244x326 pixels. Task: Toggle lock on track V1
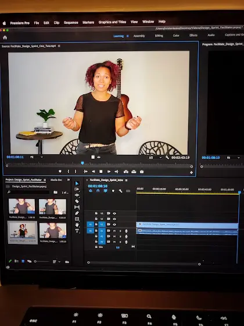(x=96, y=224)
